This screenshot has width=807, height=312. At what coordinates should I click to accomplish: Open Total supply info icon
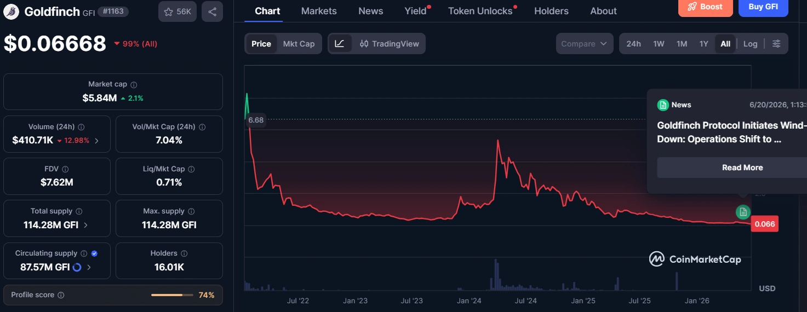pos(79,211)
